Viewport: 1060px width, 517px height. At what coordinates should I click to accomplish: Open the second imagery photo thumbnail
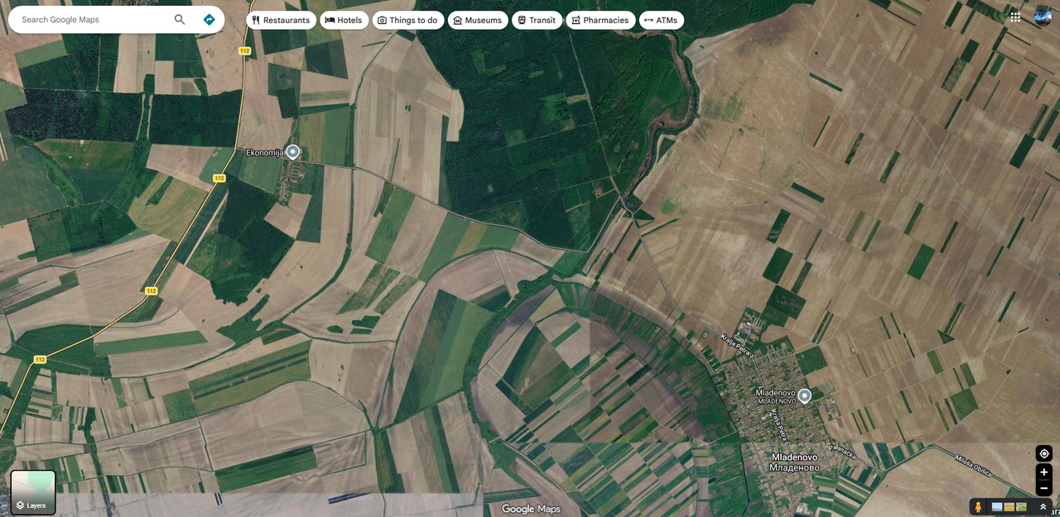[1009, 506]
